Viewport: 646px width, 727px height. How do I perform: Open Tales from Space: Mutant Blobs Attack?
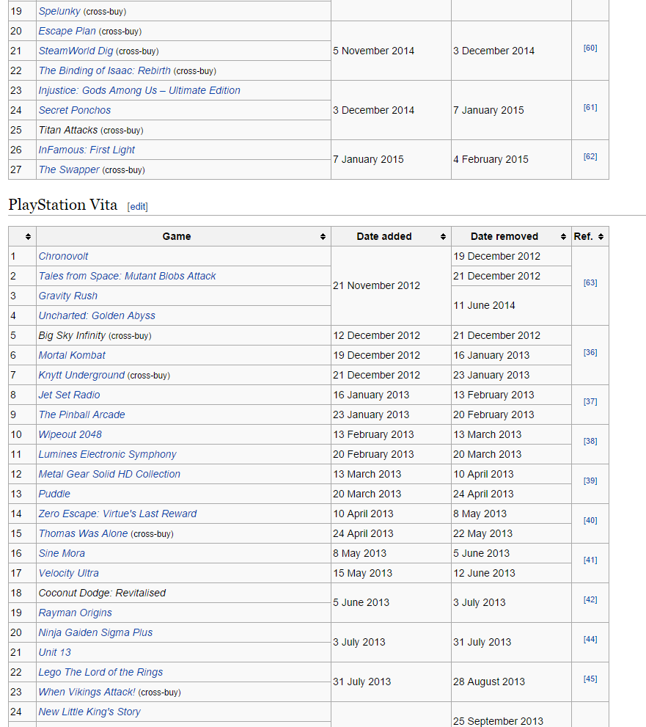127,276
